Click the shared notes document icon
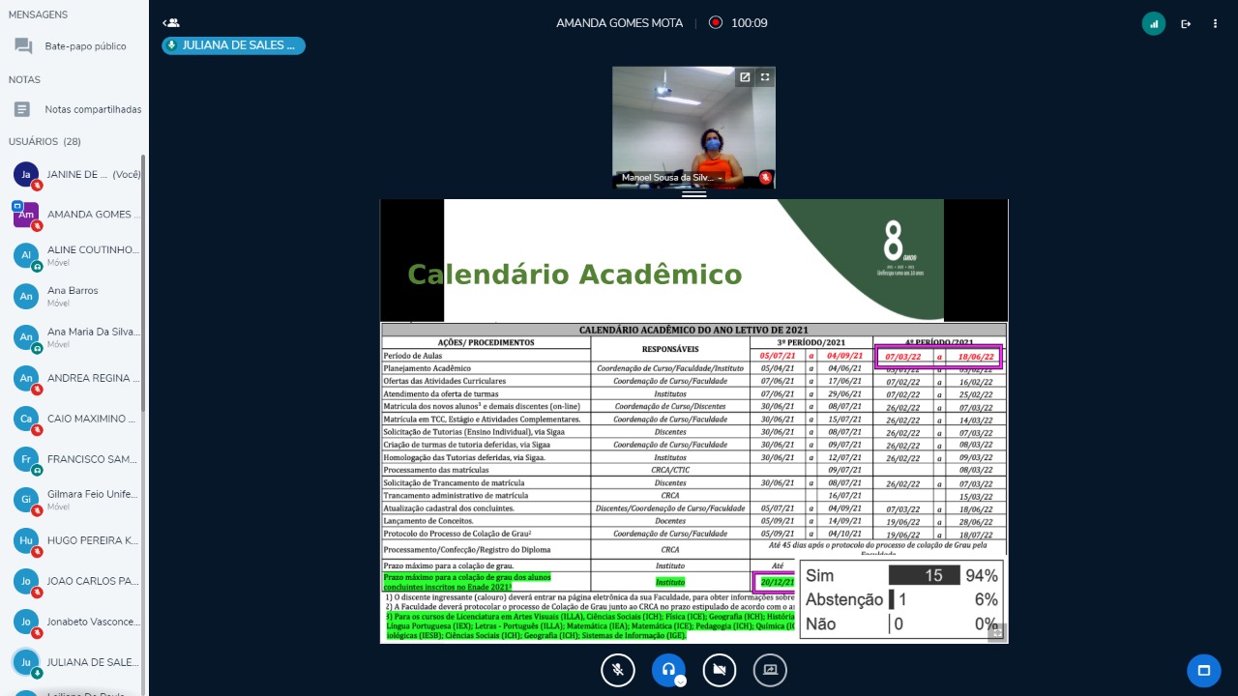This screenshot has height=696, width=1238. (22, 109)
